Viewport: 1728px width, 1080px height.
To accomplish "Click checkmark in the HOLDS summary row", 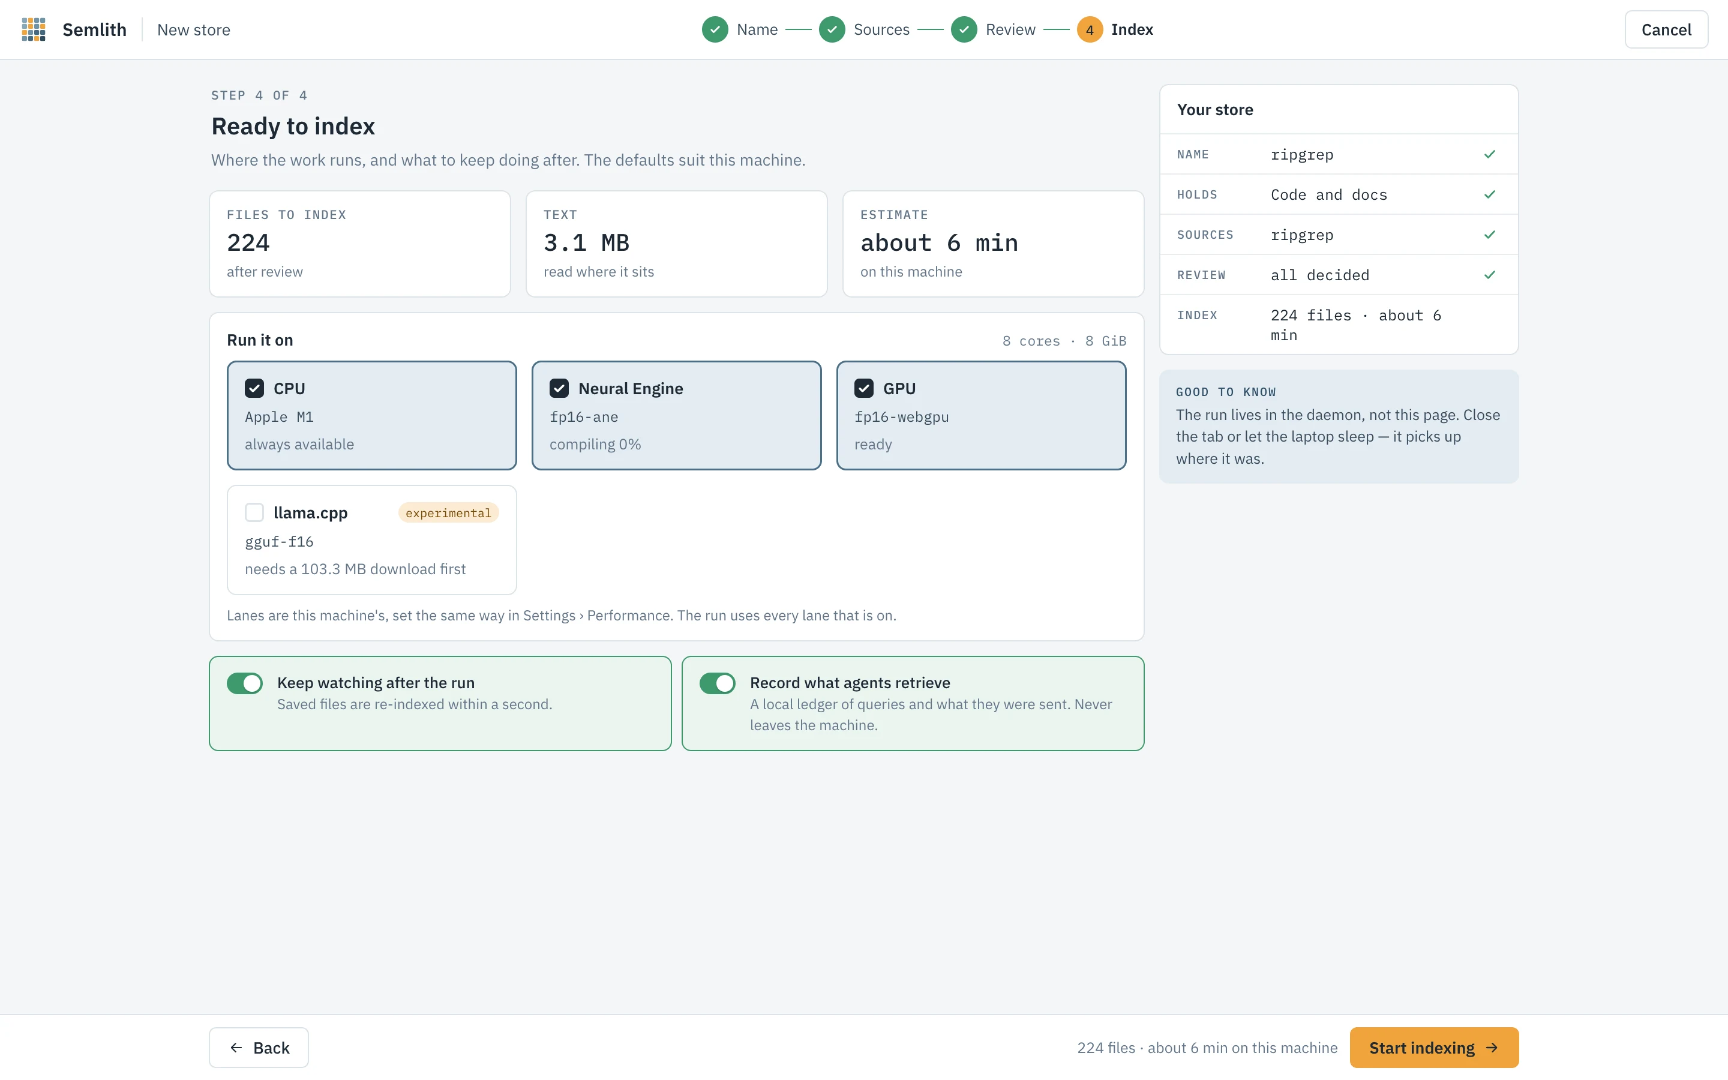I will (x=1490, y=194).
